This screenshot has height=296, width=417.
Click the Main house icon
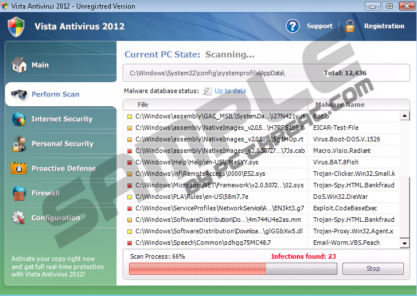point(19,65)
